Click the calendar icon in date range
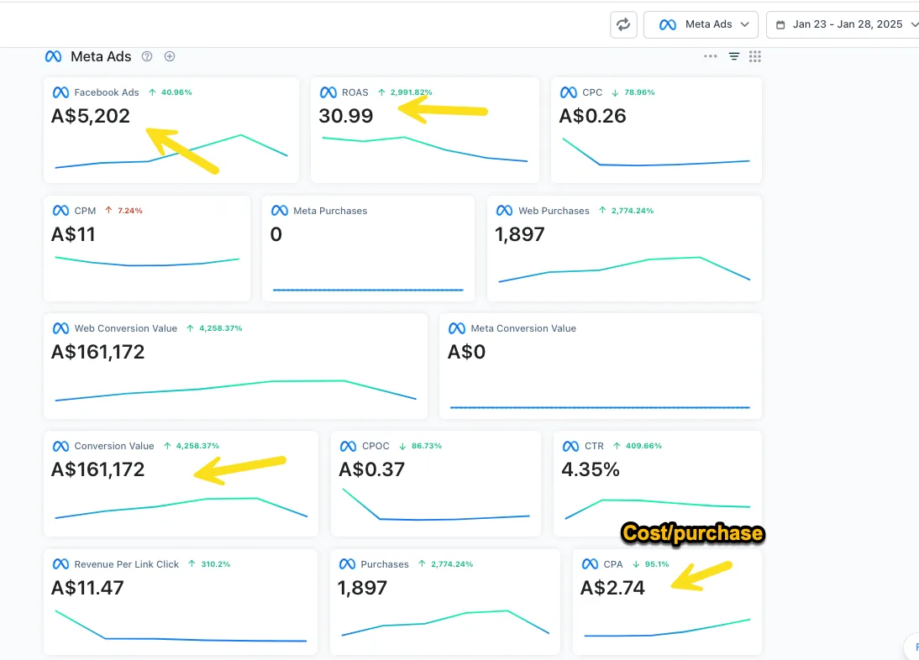 click(x=780, y=24)
